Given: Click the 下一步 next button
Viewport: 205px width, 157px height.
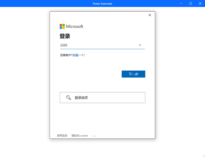Looking at the screenshot, I should point(133,74).
